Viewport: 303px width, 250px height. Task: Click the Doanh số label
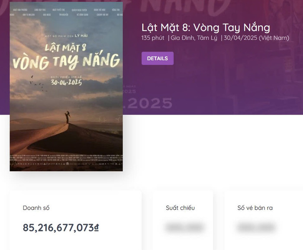36,208
